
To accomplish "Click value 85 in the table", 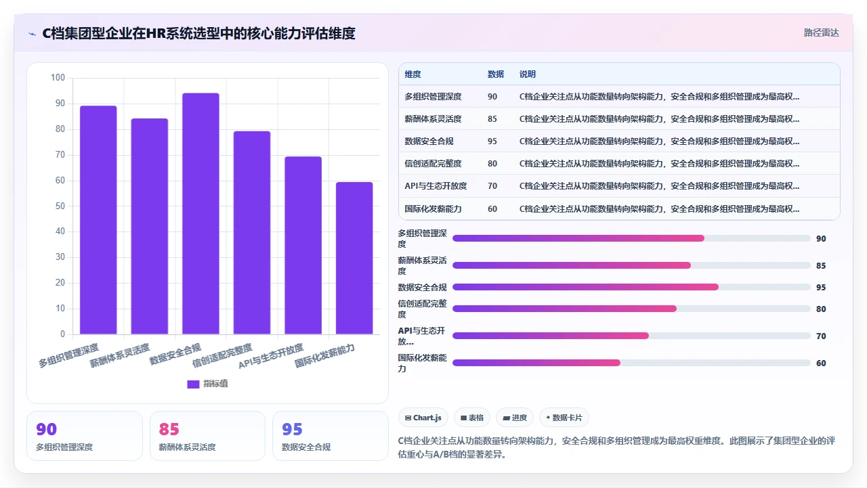I will [492, 119].
